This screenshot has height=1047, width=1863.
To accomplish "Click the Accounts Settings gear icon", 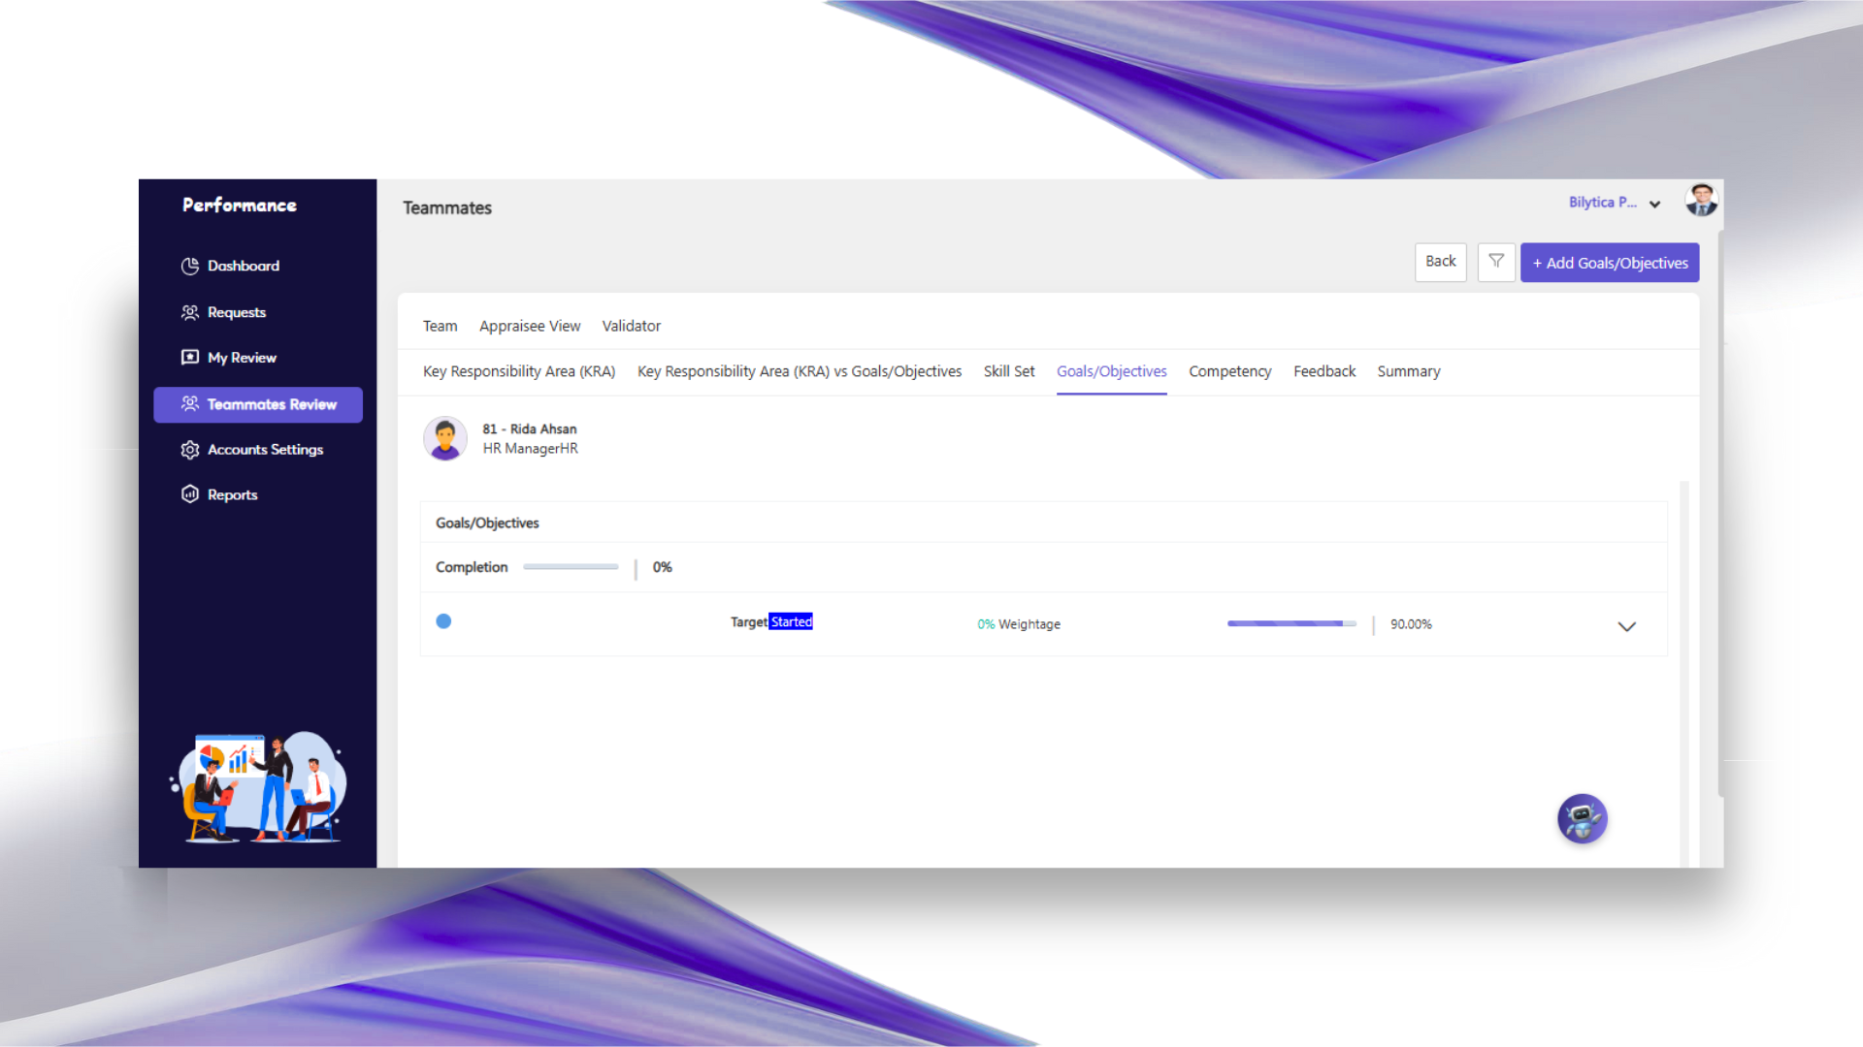I will (x=190, y=450).
